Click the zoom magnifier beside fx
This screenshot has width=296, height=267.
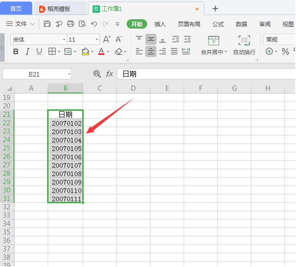[x=97, y=74]
